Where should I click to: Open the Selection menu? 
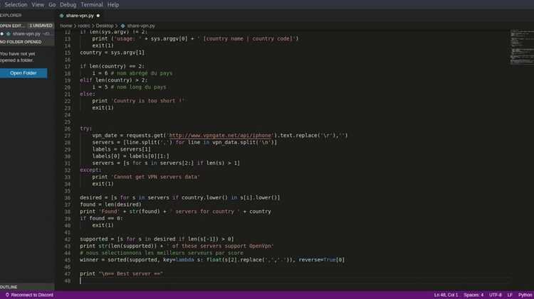[x=16, y=5]
